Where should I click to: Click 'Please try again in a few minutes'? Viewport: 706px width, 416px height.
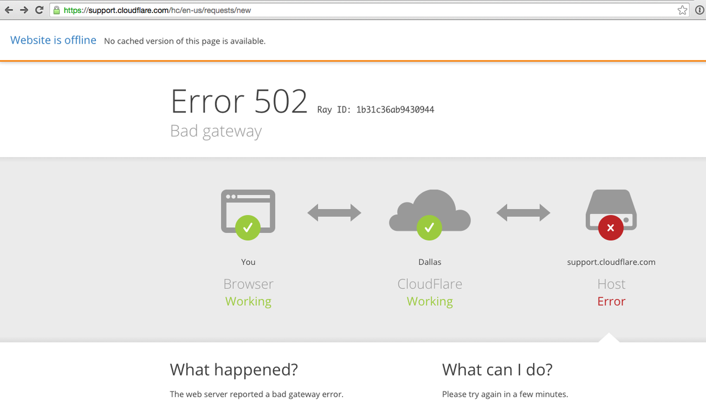click(505, 394)
